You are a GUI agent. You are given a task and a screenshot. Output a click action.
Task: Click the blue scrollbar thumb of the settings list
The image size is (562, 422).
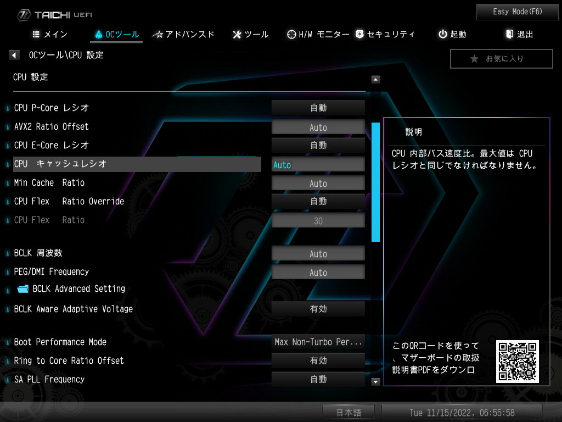point(375,182)
